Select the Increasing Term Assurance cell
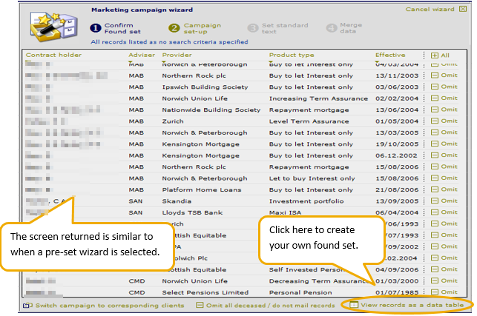The height and width of the screenshot is (316, 477). point(318,98)
